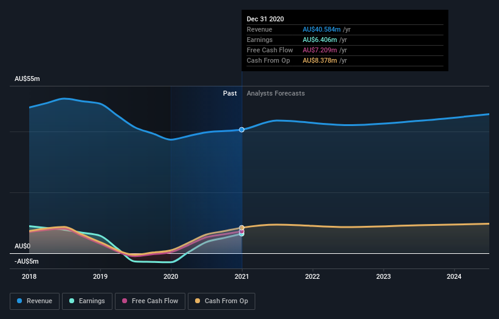Click the 2018 x-axis label
Screen dimensions: 499x319
click(x=29, y=276)
